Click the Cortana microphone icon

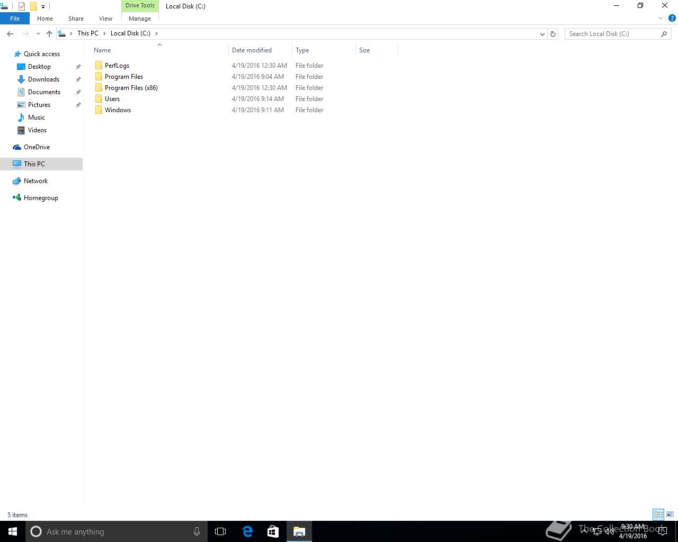click(x=197, y=531)
